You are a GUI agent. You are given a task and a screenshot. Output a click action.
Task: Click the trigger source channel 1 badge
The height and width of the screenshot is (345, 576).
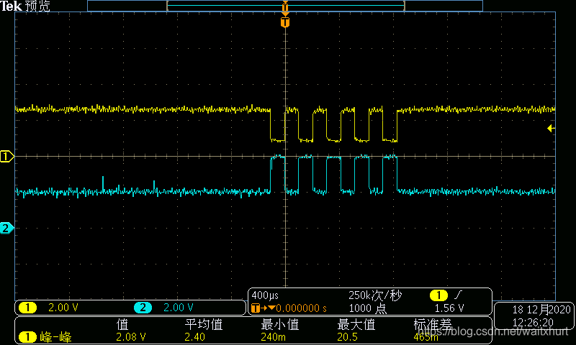[438, 295]
